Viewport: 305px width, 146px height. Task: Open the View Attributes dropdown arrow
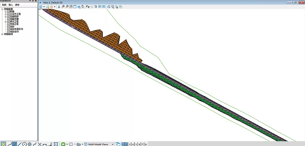pyautogui.click(x=44, y=7)
